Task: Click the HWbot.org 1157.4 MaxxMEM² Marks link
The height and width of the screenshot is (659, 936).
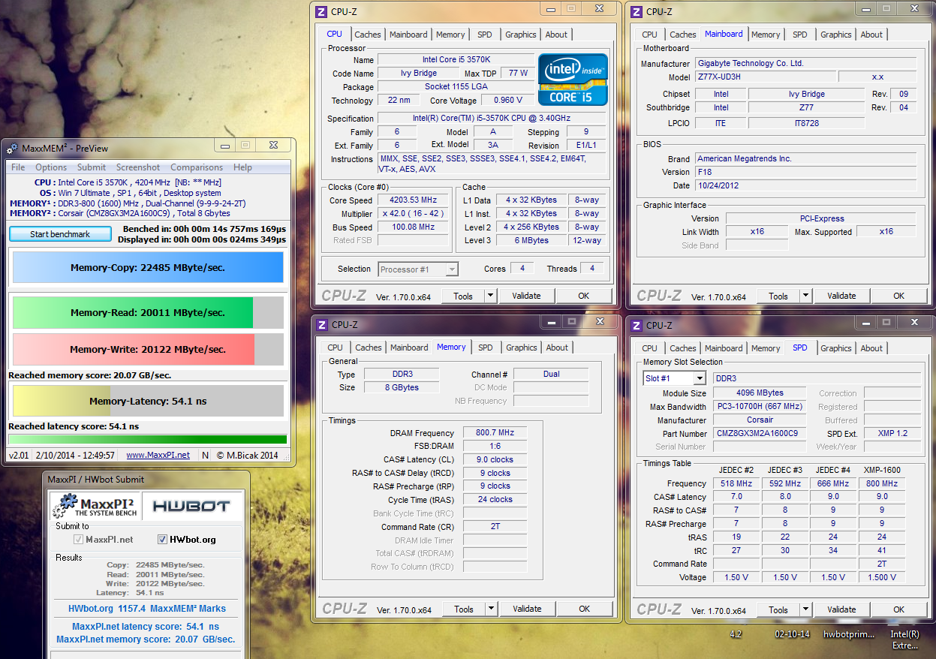Action: coord(147,609)
